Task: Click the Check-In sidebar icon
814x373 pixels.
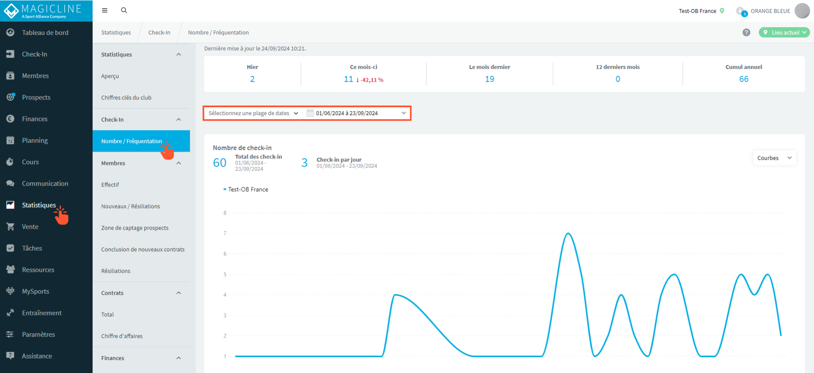Action: pos(10,54)
